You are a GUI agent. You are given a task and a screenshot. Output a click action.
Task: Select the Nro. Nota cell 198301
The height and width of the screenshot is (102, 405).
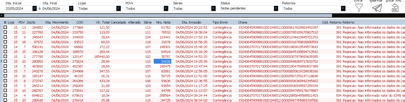tap(165, 47)
